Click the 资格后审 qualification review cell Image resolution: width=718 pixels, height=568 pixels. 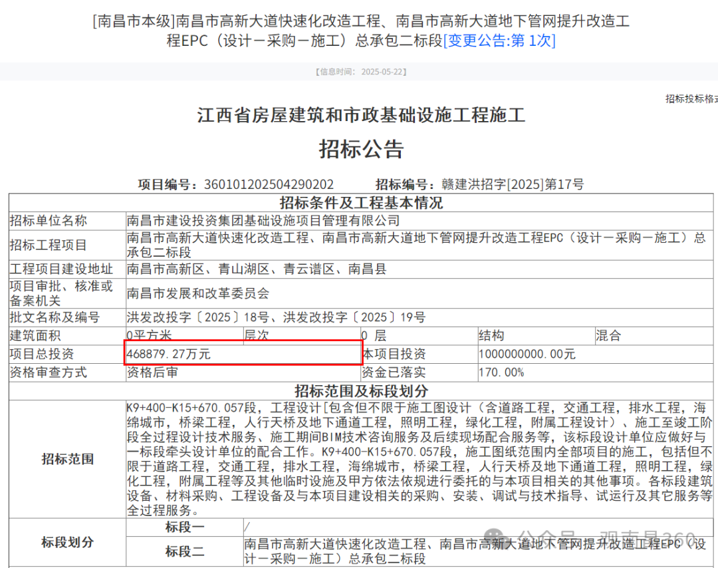click(152, 372)
